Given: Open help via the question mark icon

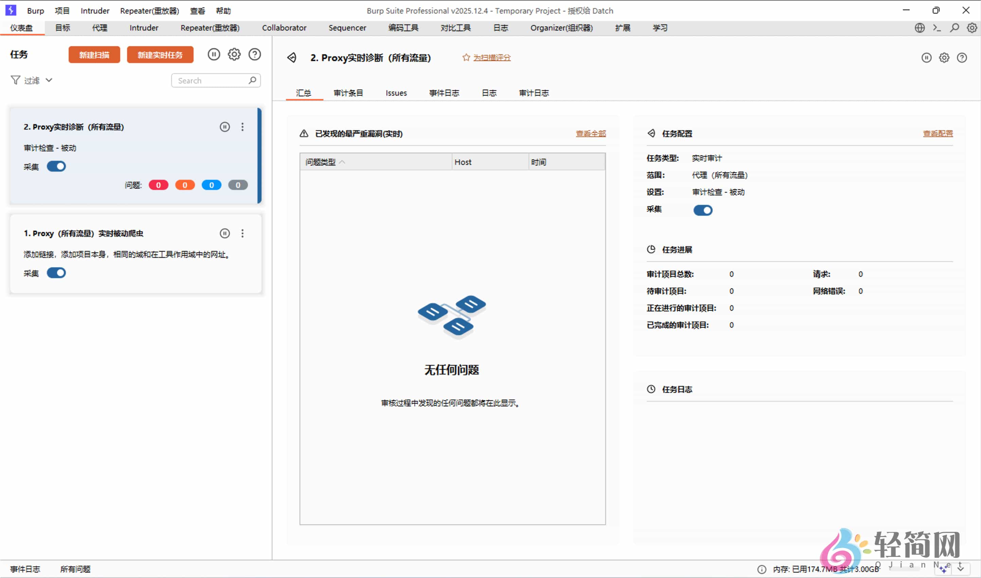Looking at the screenshot, I should [x=254, y=54].
